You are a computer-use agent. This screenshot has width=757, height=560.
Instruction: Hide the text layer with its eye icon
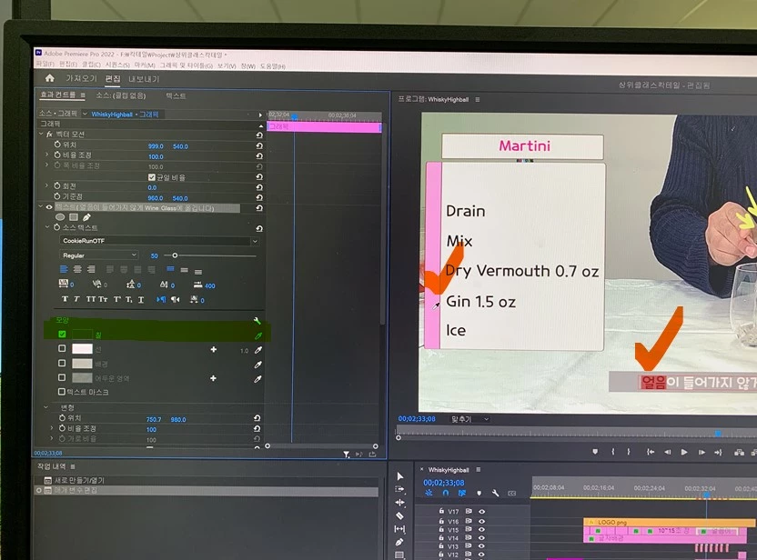click(49, 207)
